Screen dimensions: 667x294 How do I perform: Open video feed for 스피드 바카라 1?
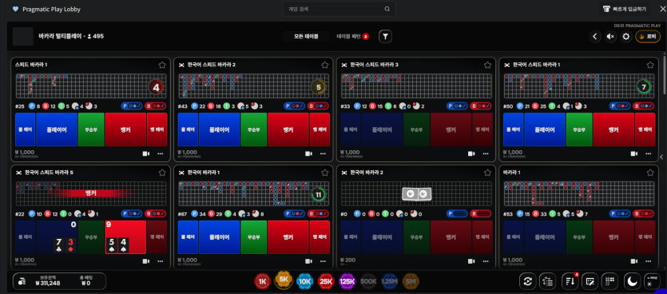pos(146,153)
